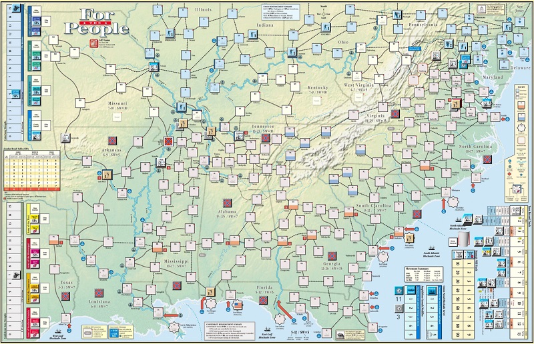Select the Union counter at Fort Monroe
Screen dimensions: 534x344
[487, 102]
